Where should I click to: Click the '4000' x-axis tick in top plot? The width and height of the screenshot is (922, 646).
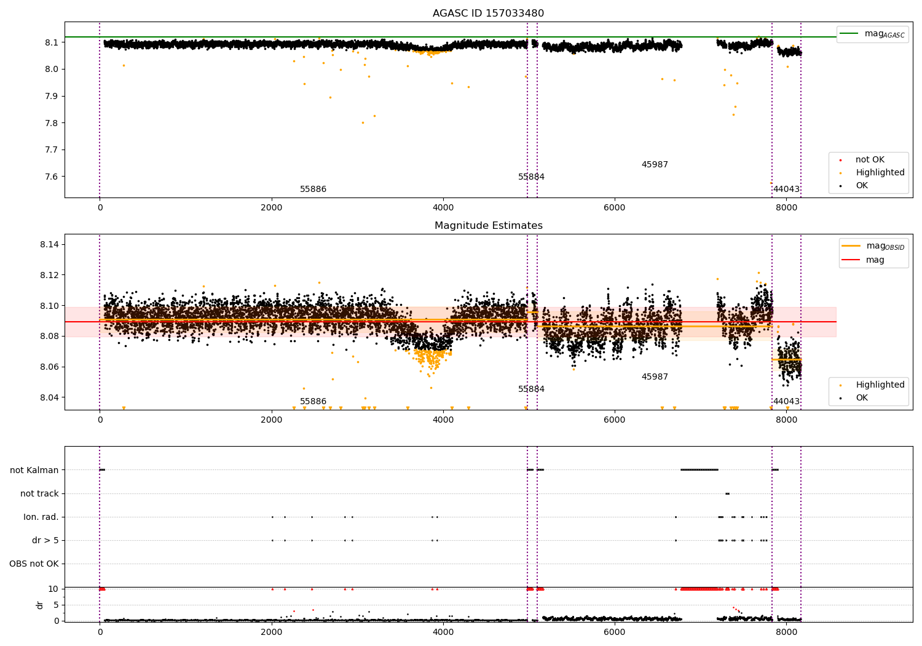[x=443, y=208]
